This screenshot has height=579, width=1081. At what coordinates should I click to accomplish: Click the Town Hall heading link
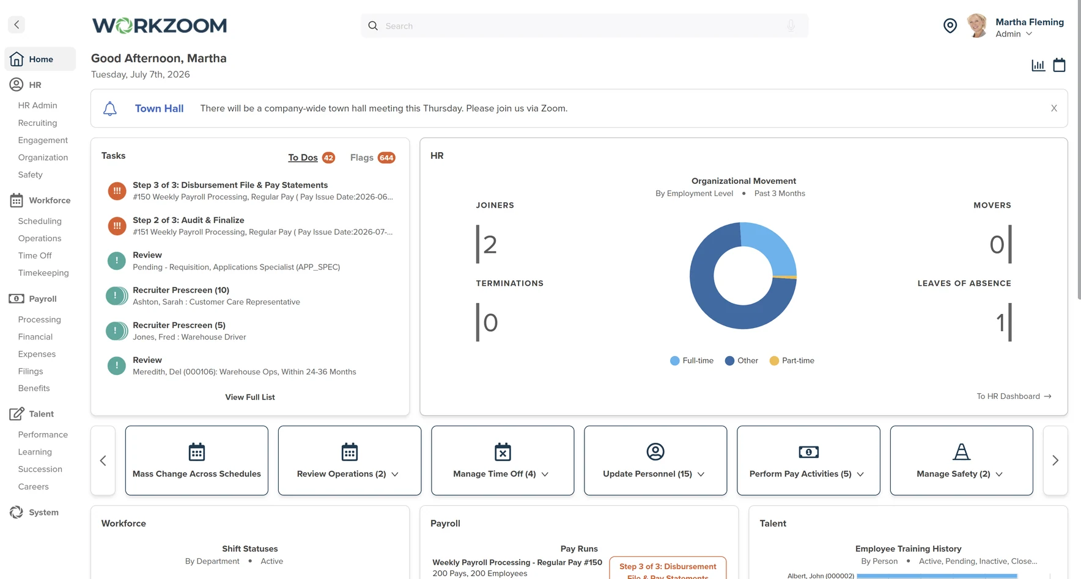tap(159, 108)
